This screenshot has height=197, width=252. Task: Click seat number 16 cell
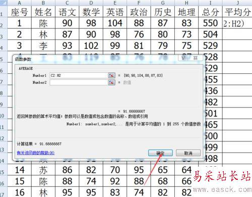tap(20, 192)
